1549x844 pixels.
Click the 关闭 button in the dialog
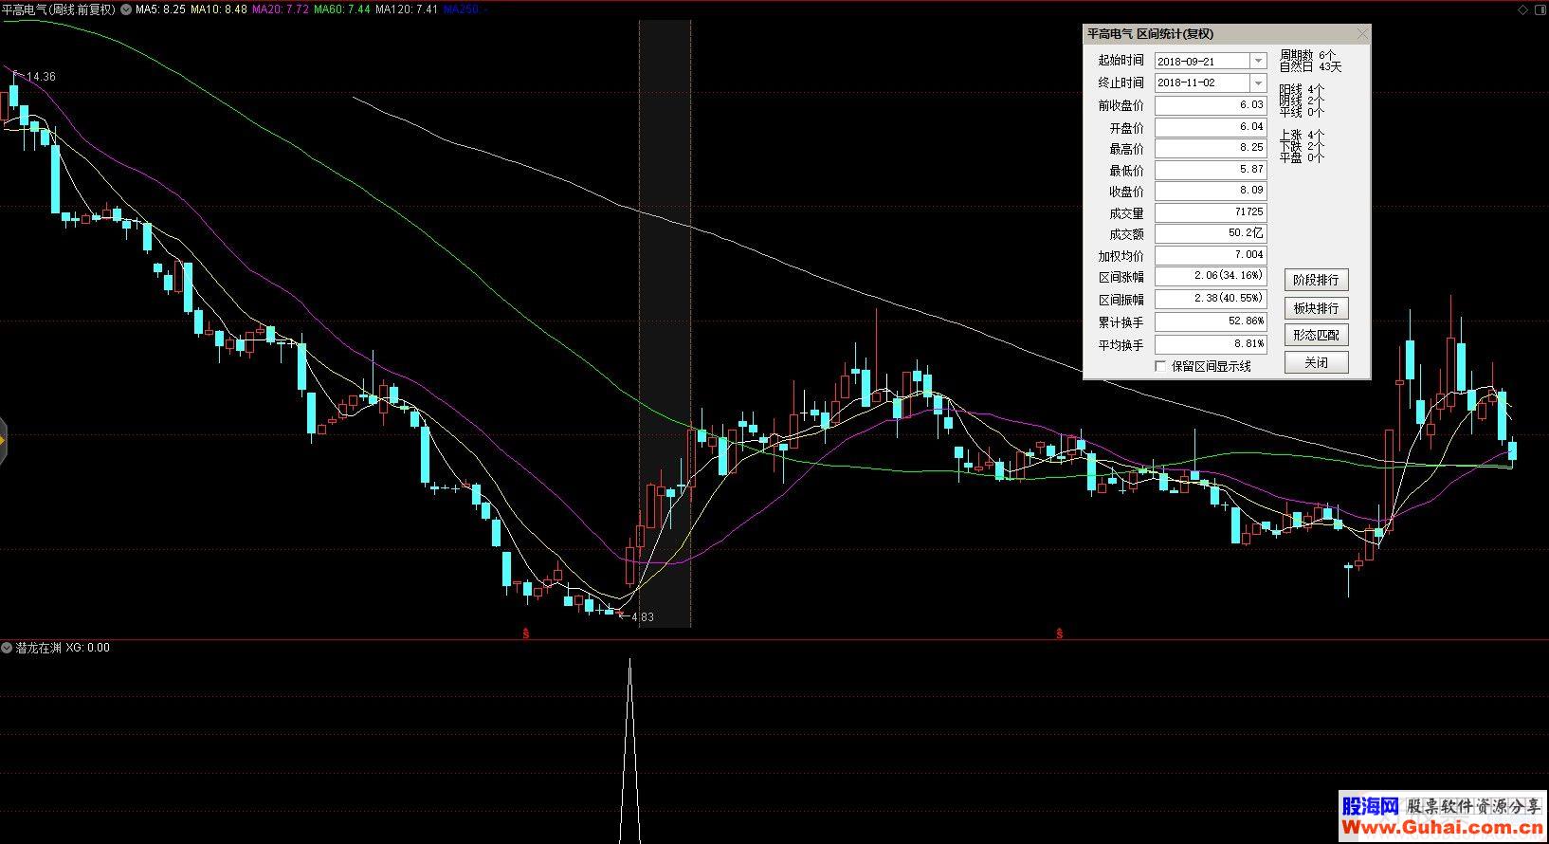coord(1316,362)
